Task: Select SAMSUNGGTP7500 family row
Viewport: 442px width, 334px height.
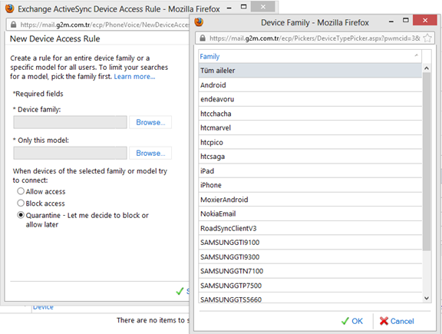Action: tap(310, 286)
